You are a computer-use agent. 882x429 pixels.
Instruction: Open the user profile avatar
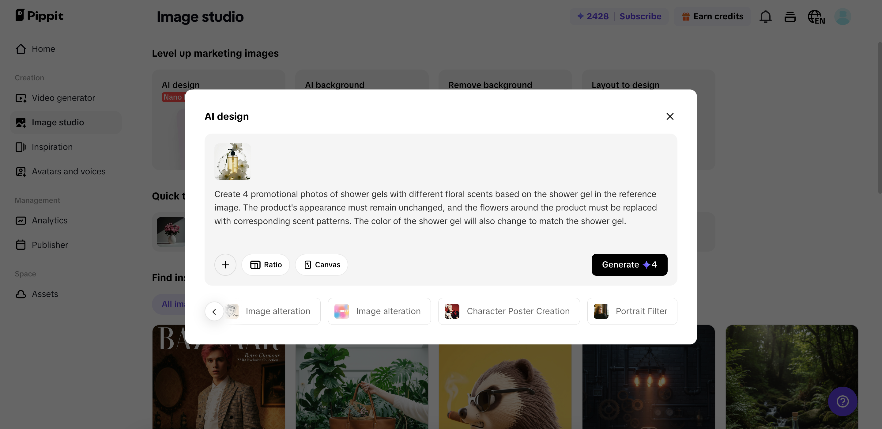pyautogui.click(x=842, y=17)
